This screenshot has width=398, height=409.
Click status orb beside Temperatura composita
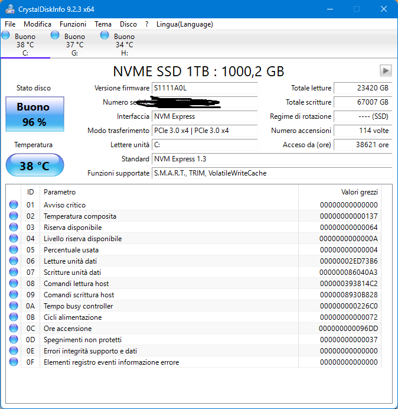pyautogui.click(x=14, y=216)
